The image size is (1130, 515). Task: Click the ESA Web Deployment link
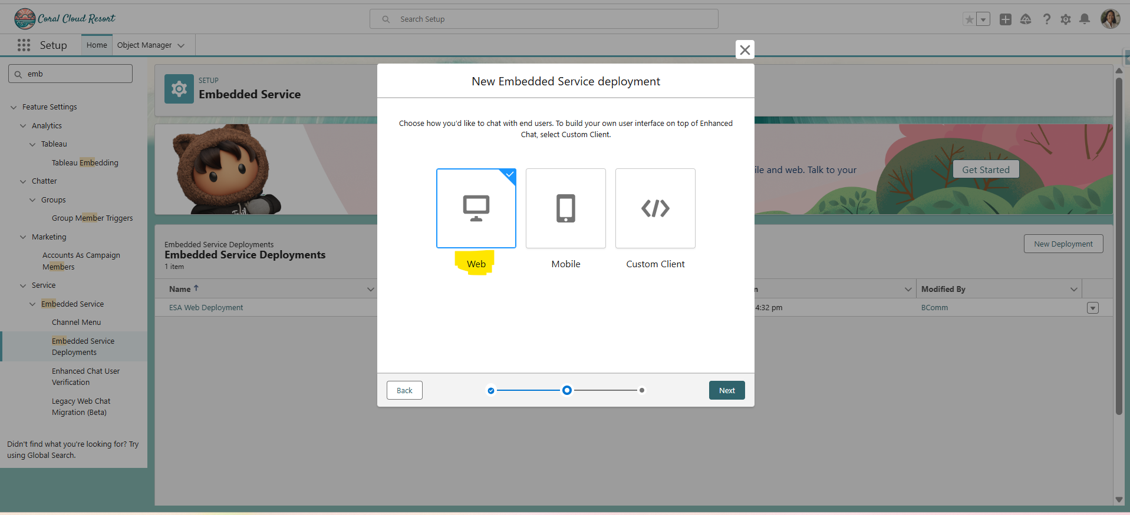pyautogui.click(x=206, y=307)
